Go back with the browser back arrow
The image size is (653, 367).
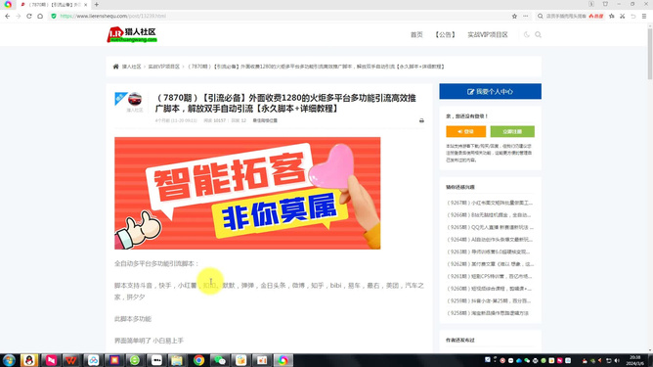point(8,16)
